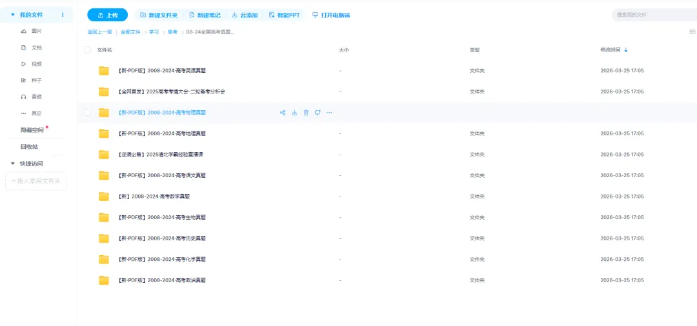697x326 pixels.
Task: Open folder name 【新·PDF版】2008-2024·高考语文真题
Action: tap(162, 176)
